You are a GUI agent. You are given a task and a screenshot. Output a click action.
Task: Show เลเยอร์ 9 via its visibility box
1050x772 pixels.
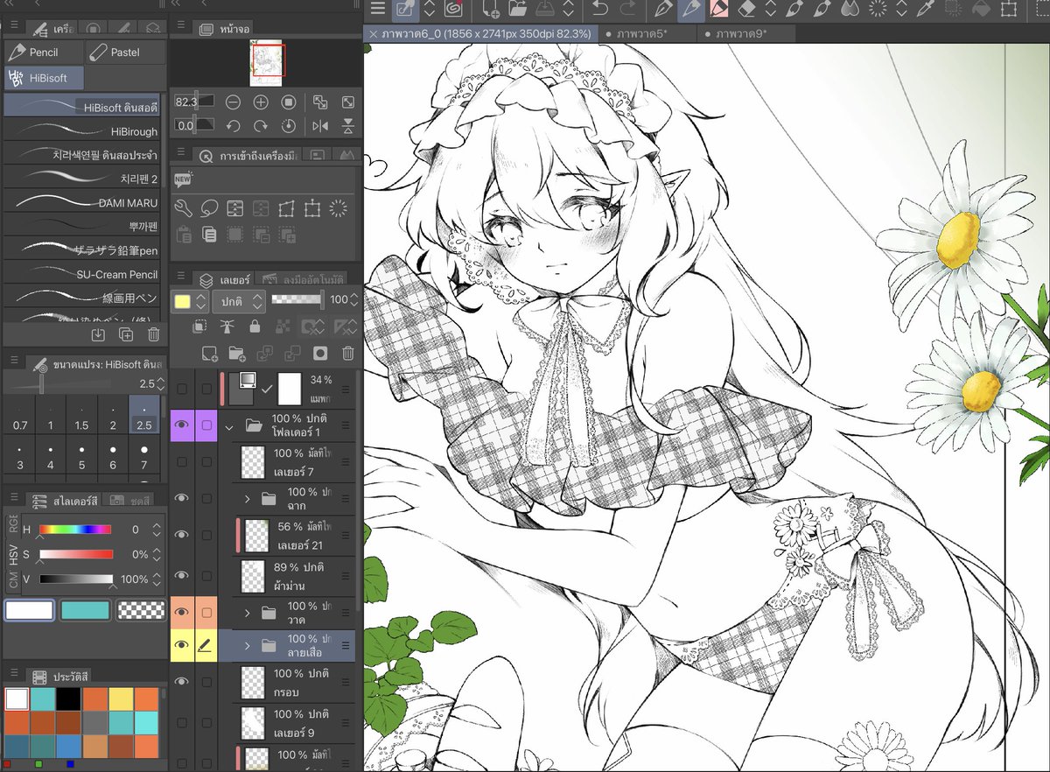coord(181,723)
